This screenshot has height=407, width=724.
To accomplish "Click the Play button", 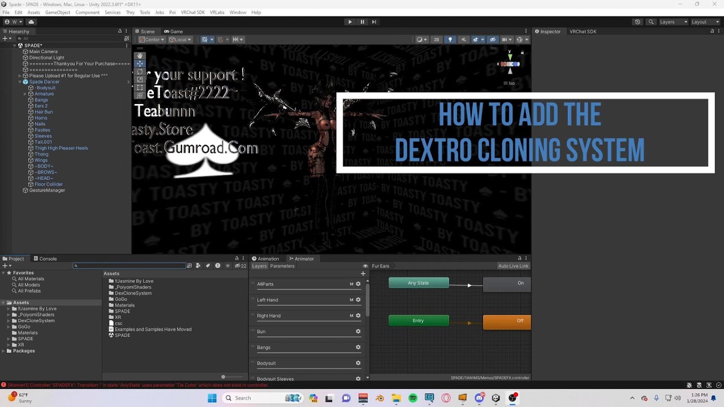I will [350, 22].
